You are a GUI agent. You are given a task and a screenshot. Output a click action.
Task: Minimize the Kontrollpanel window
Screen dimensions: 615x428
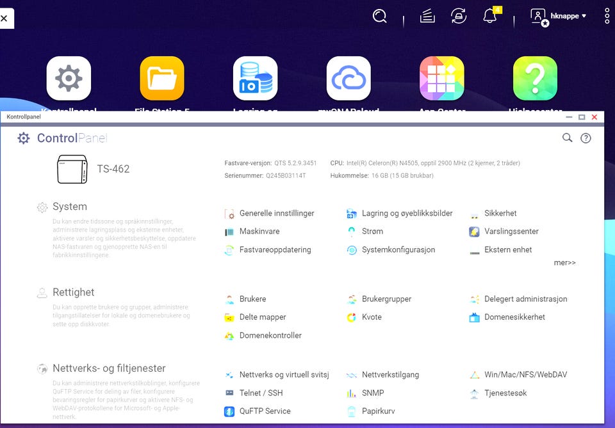[569, 117]
